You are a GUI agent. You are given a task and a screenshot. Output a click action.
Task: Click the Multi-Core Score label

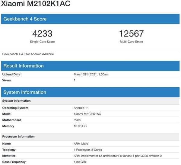tap(131, 42)
